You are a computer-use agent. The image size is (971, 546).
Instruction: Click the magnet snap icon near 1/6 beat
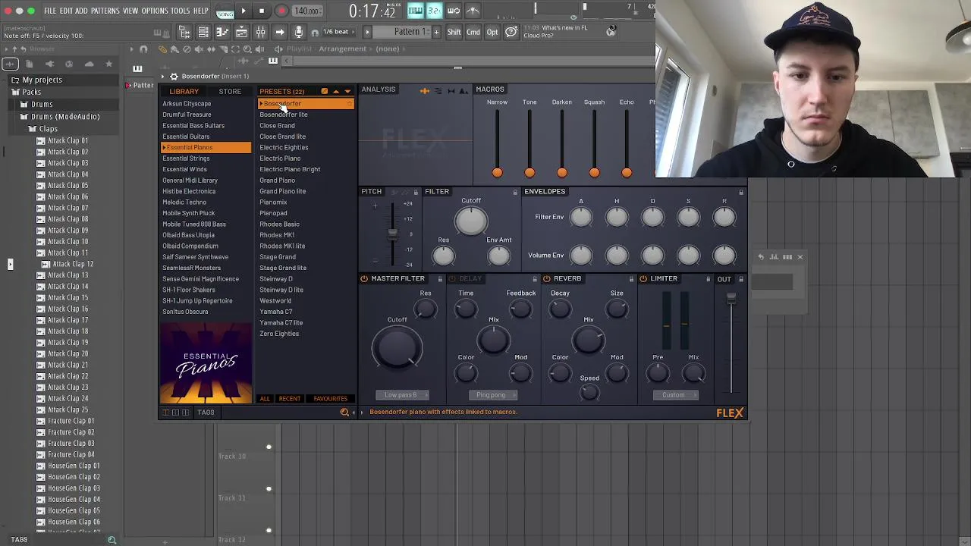(314, 33)
